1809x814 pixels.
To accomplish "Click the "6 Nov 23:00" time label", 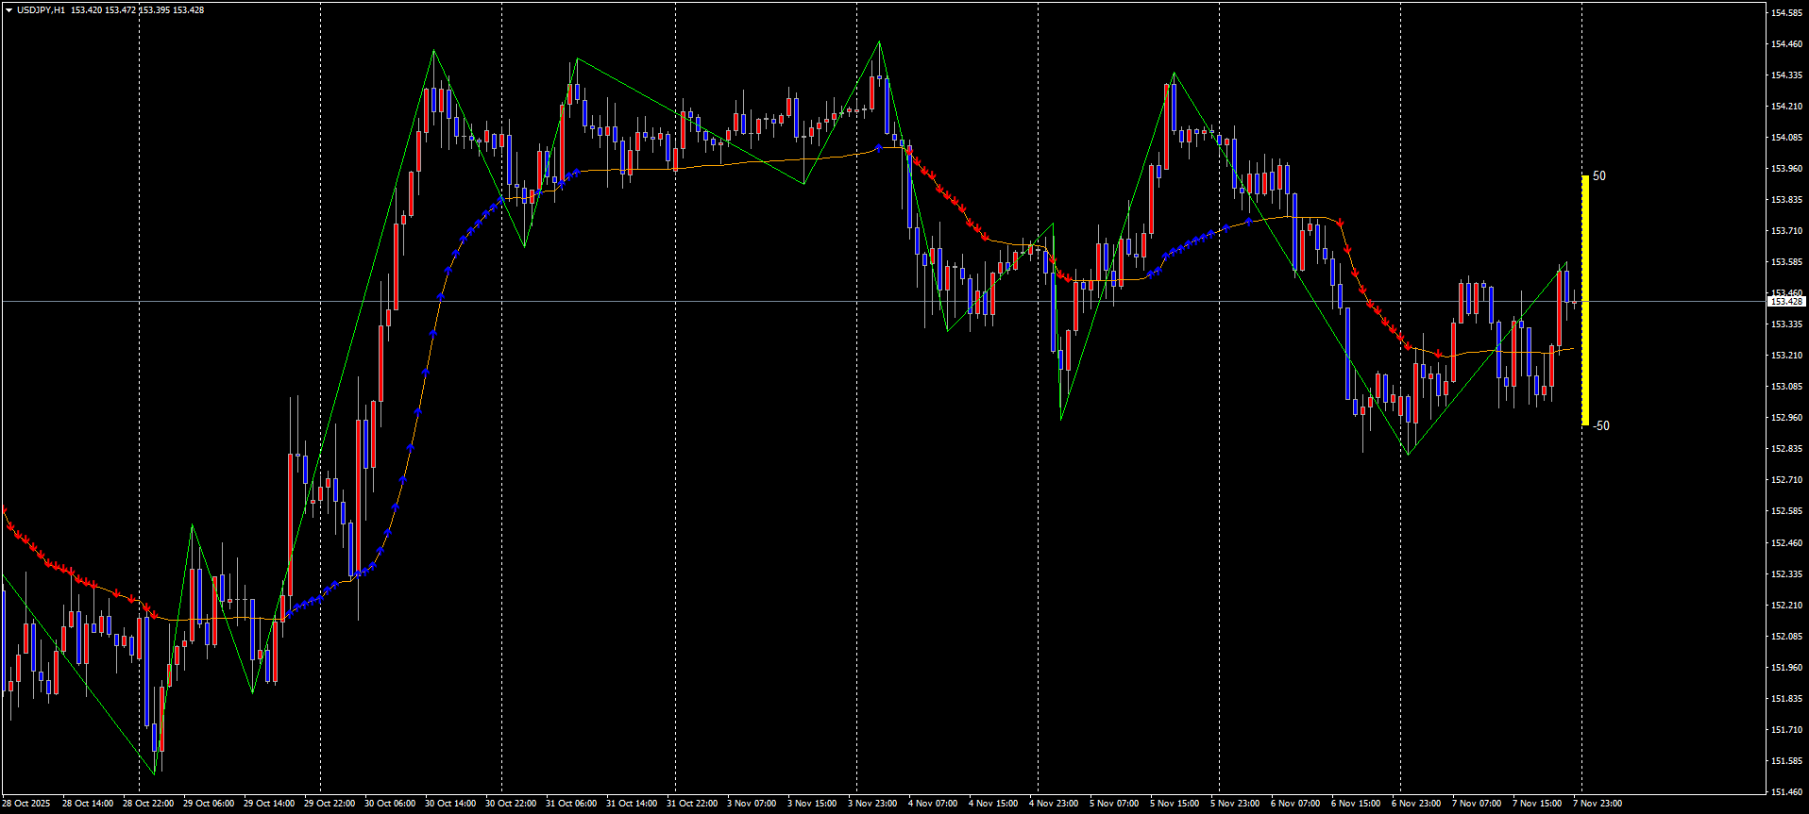I will coord(1416,804).
